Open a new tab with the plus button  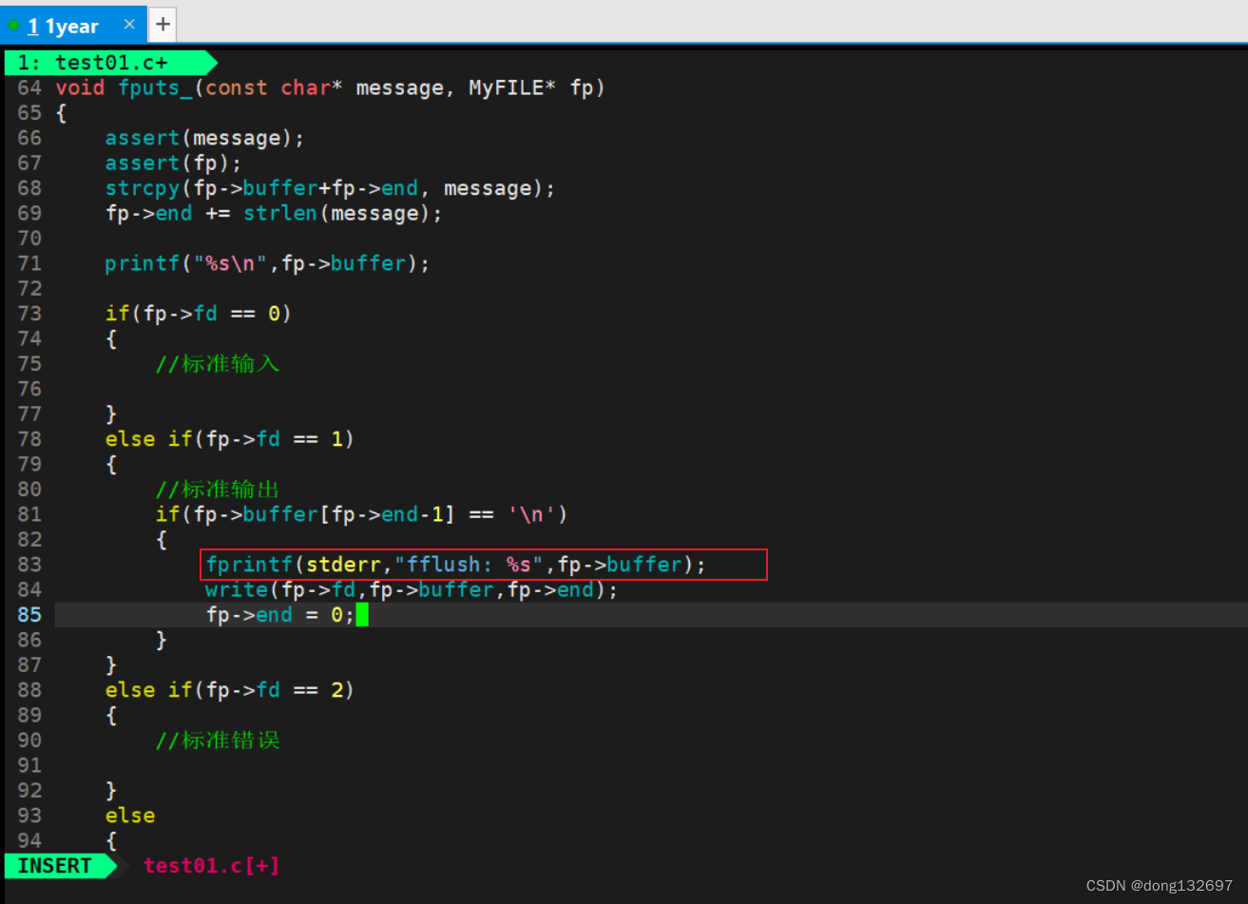(x=163, y=24)
